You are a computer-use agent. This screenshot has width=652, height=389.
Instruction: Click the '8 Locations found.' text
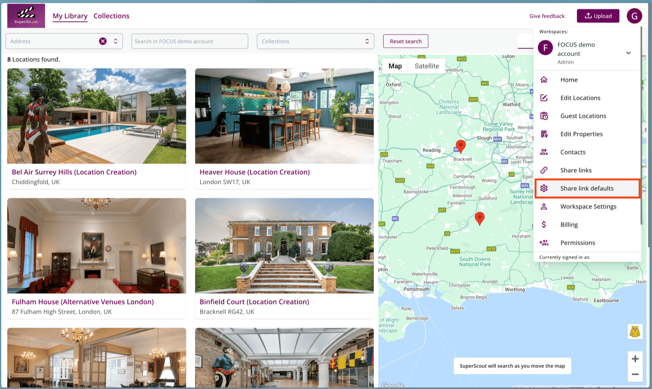[x=33, y=59]
